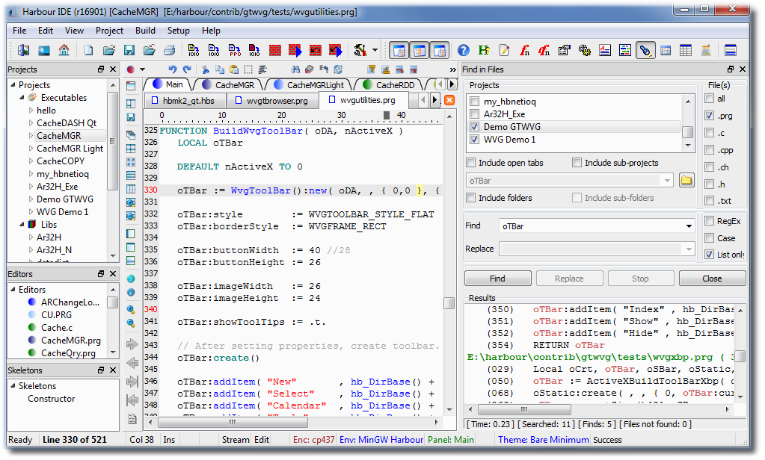Enable the RegEx checkbox
The height and width of the screenshot is (460, 765).
tap(710, 221)
